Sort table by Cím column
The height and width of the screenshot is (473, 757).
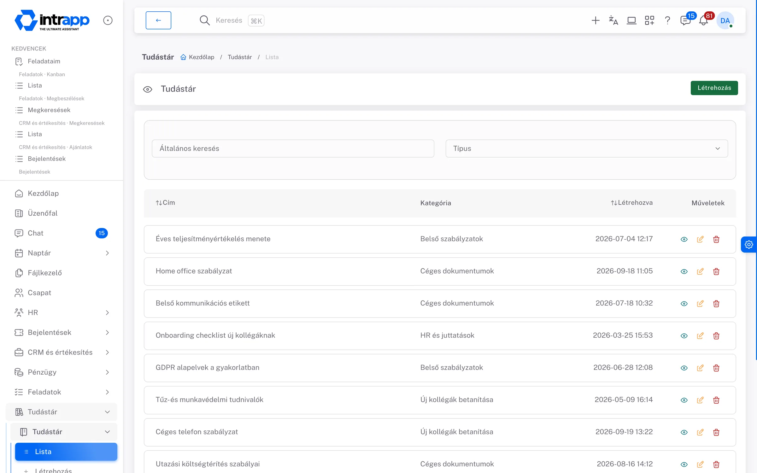[x=165, y=203]
